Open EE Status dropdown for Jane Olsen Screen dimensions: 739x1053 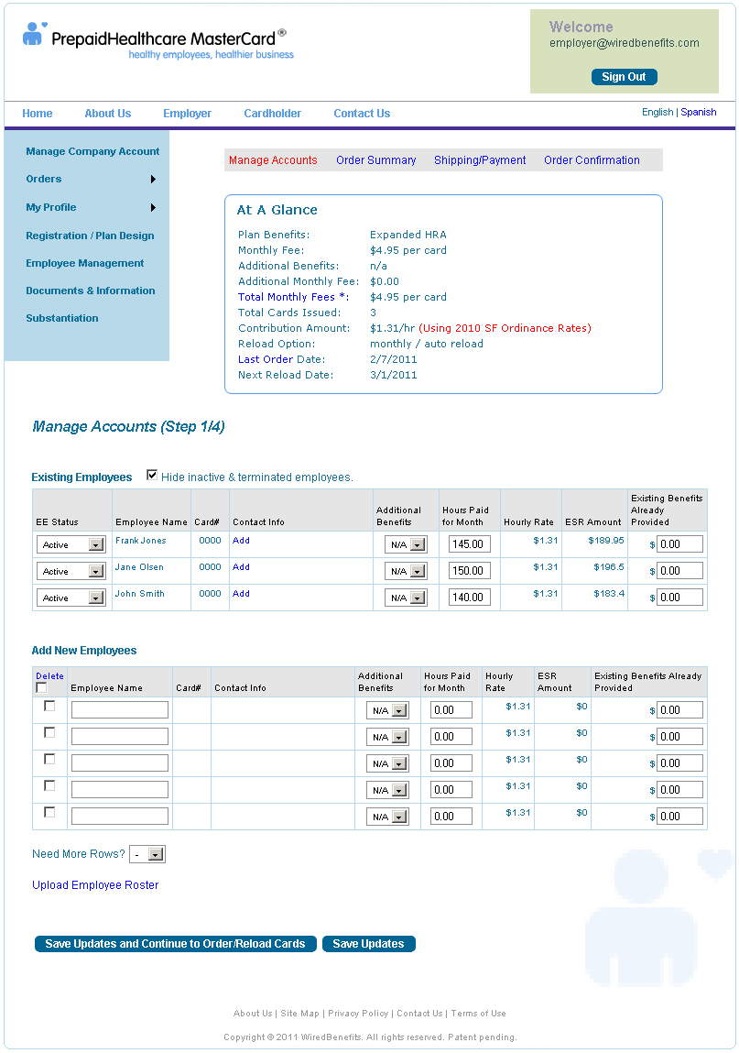click(71, 572)
